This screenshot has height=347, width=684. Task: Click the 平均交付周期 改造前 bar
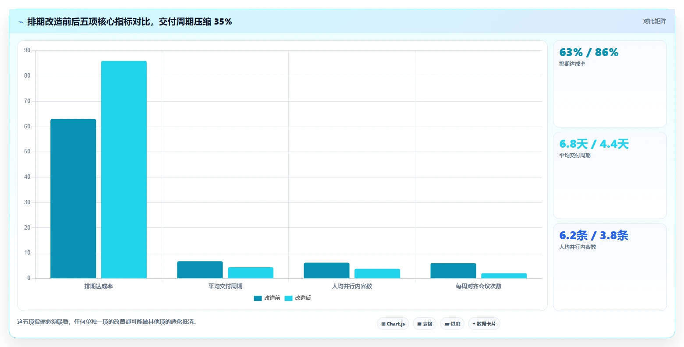200,270
